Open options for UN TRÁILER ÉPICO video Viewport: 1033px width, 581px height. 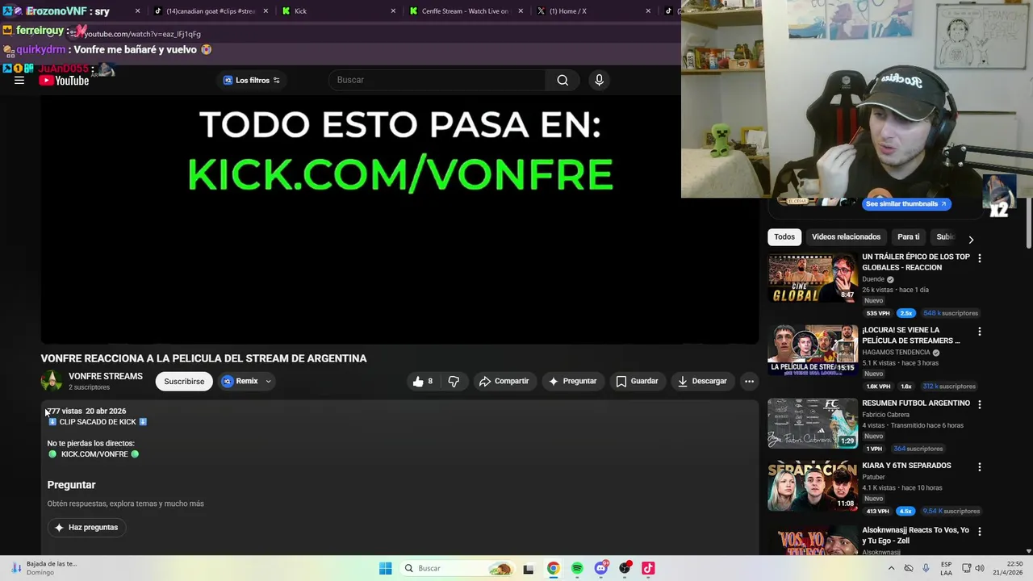(x=980, y=258)
